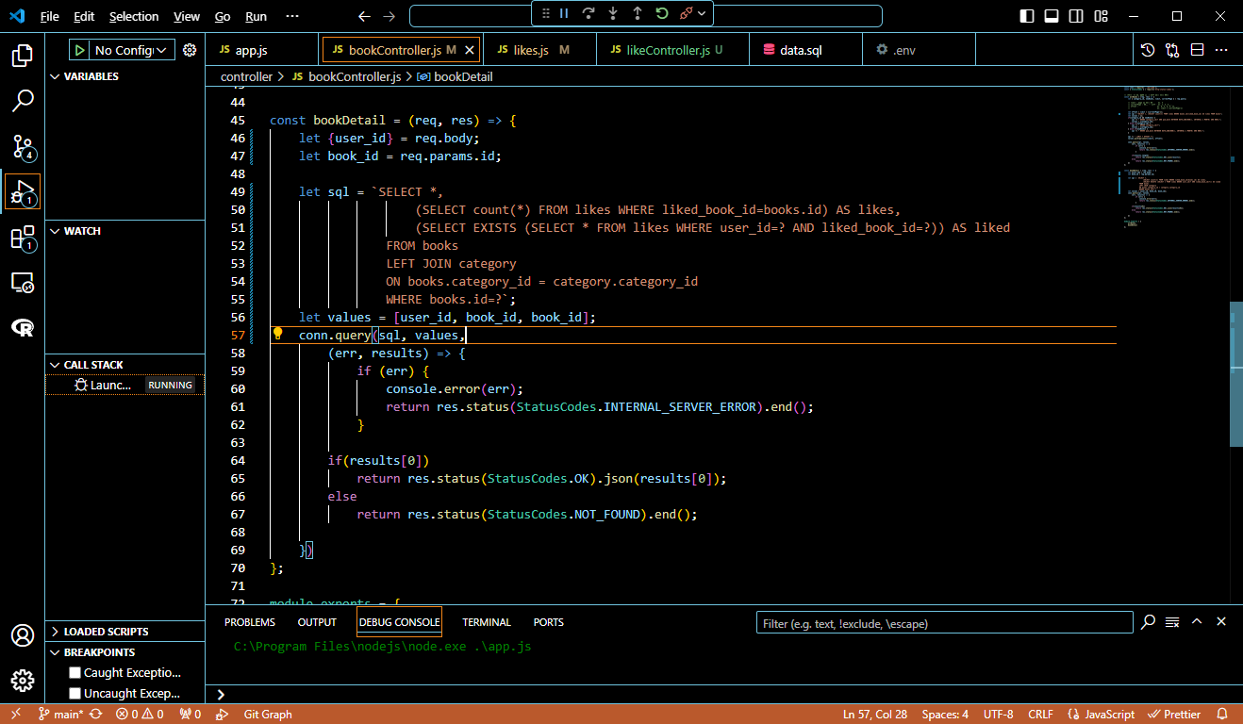This screenshot has height=724, width=1243.
Task: Open the Run and Debug view
Action: tap(23, 192)
